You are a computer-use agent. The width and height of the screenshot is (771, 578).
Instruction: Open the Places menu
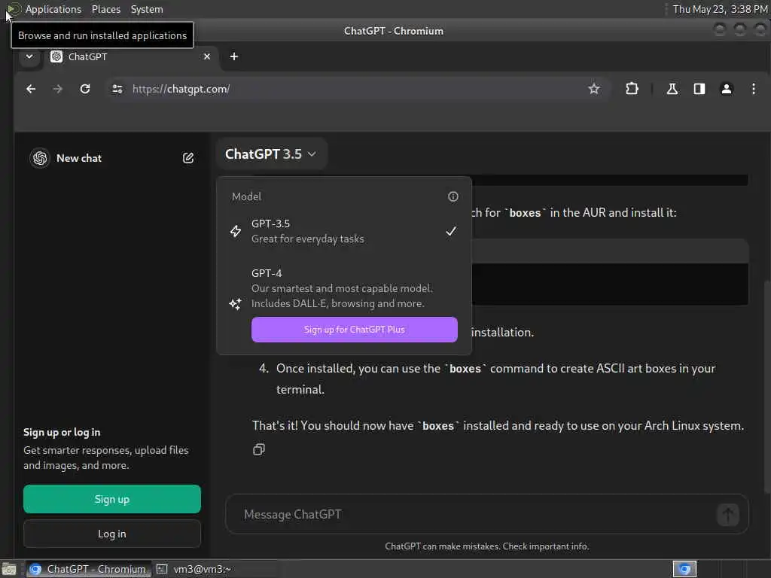pyautogui.click(x=106, y=9)
